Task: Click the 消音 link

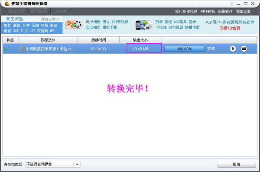Action: tap(8, 31)
